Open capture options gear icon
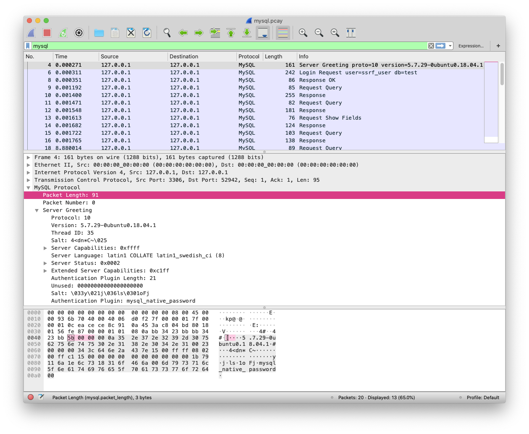 point(79,33)
